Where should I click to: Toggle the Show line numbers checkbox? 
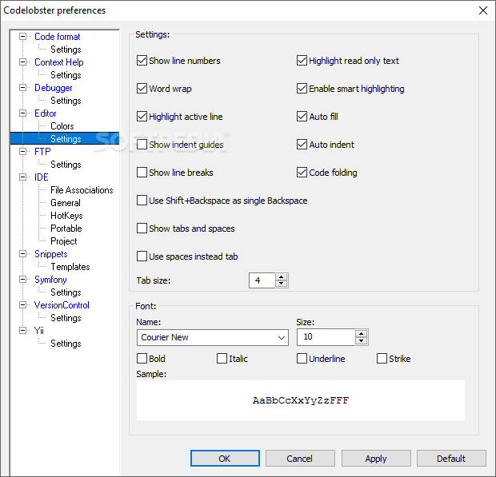tap(142, 61)
